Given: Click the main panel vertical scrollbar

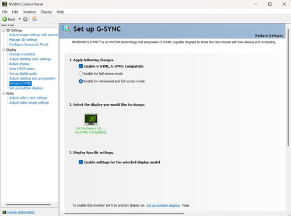Looking at the screenshot, I should (288, 87).
